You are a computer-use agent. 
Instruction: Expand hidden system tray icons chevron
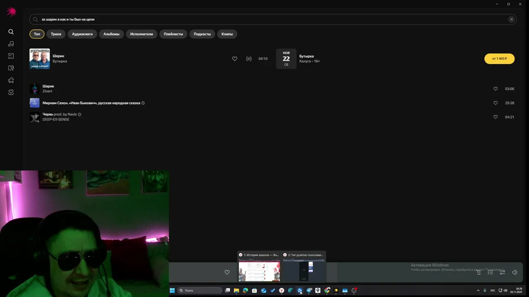[478, 290]
